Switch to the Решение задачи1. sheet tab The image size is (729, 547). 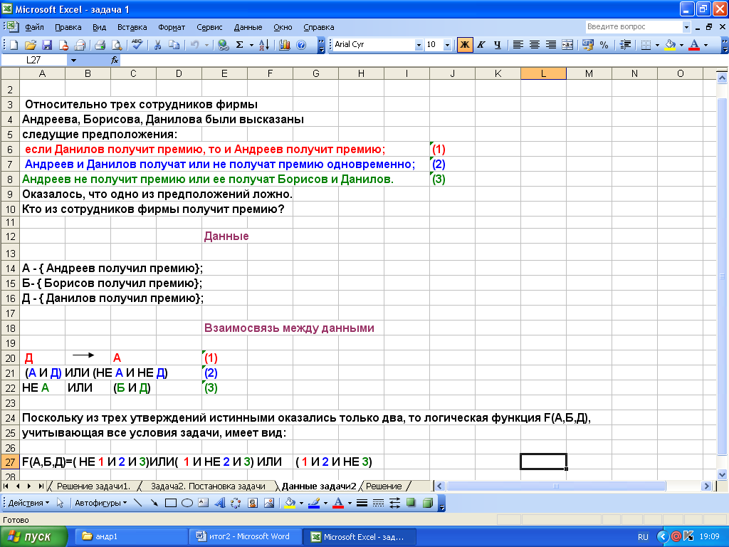point(93,486)
